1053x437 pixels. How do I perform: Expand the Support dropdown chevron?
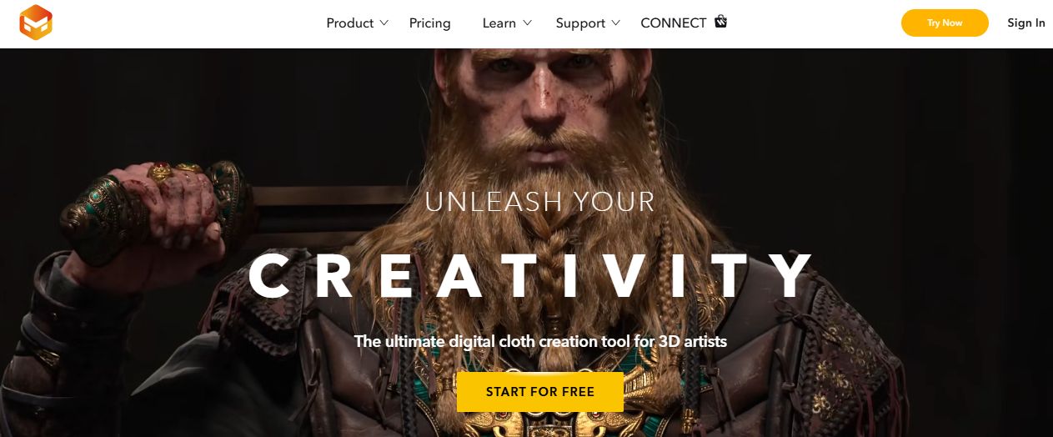point(615,23)
